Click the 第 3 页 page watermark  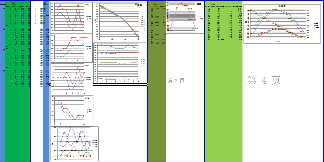coord(176,81)
